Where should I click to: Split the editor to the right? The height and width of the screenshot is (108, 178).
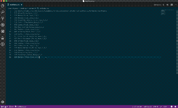click(172, 5)
